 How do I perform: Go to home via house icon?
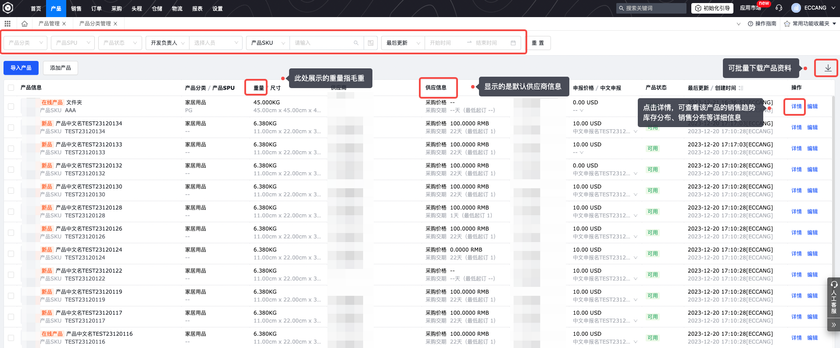click(25, 24)
